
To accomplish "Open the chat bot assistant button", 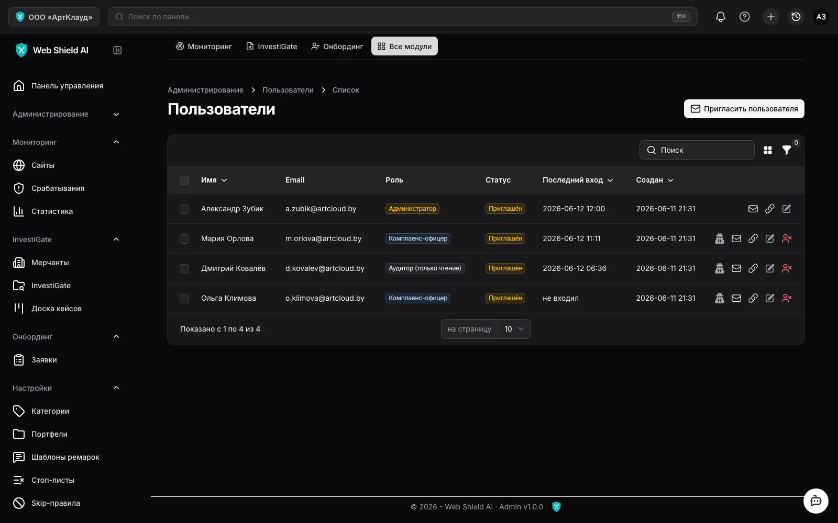I will (816, 501).
